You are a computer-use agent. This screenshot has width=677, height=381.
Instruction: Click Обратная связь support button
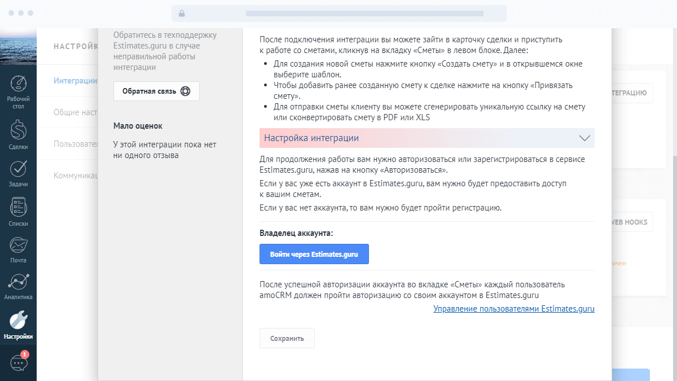tap(156, 91)
